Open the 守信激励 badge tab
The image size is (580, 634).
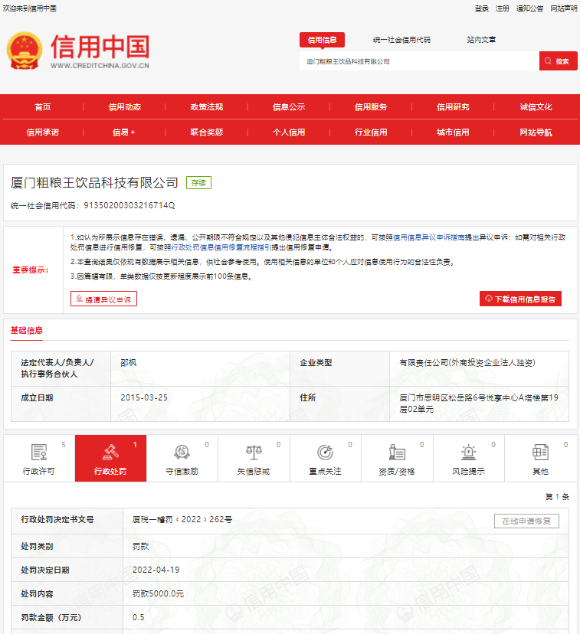click(182, 459)
